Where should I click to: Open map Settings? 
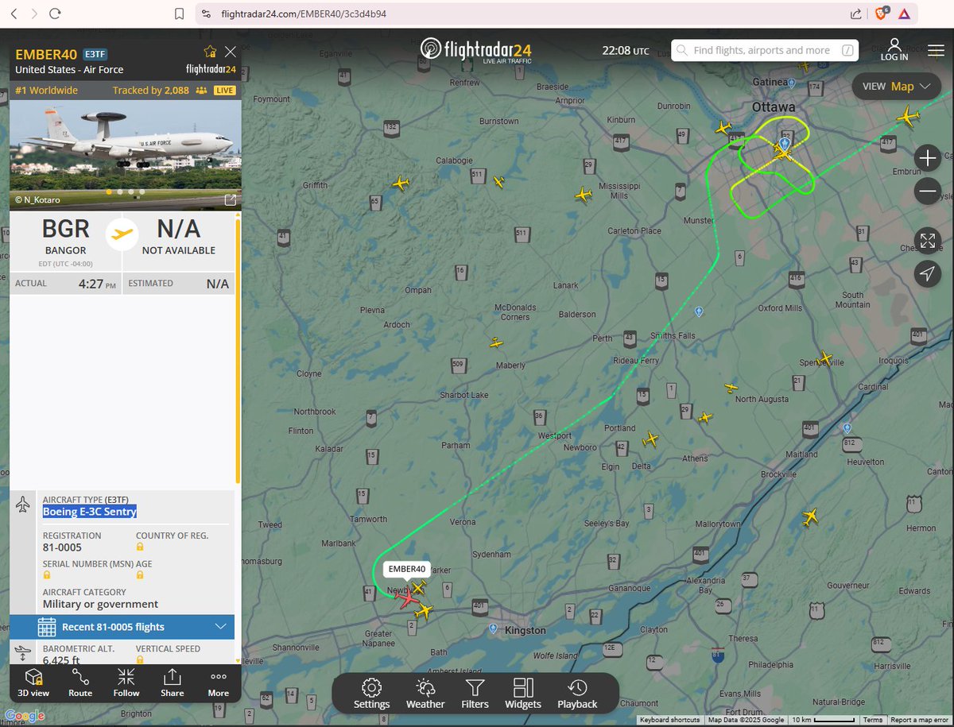point(371,694)
